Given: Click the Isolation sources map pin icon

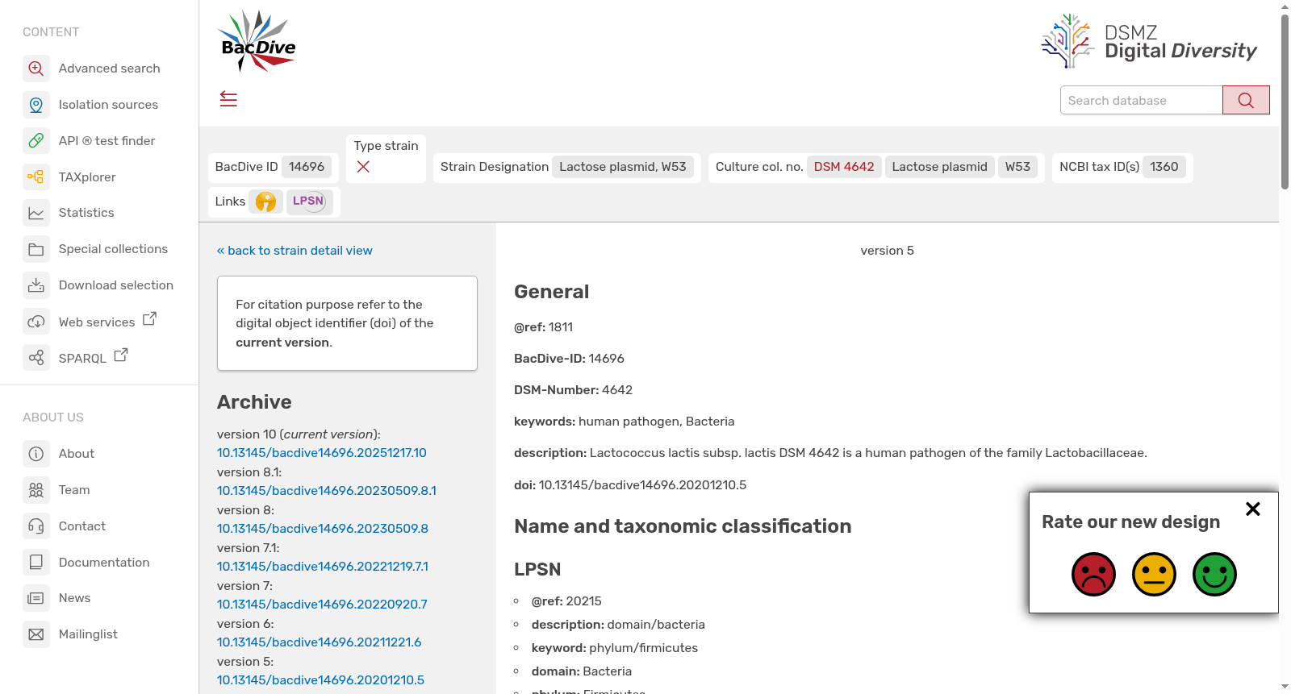Looking at the screenshot, I should click(x=36, y=105).
